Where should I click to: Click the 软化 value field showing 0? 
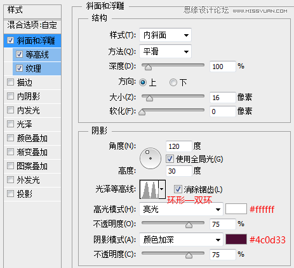pyautogui.click(x=223, y=112)
